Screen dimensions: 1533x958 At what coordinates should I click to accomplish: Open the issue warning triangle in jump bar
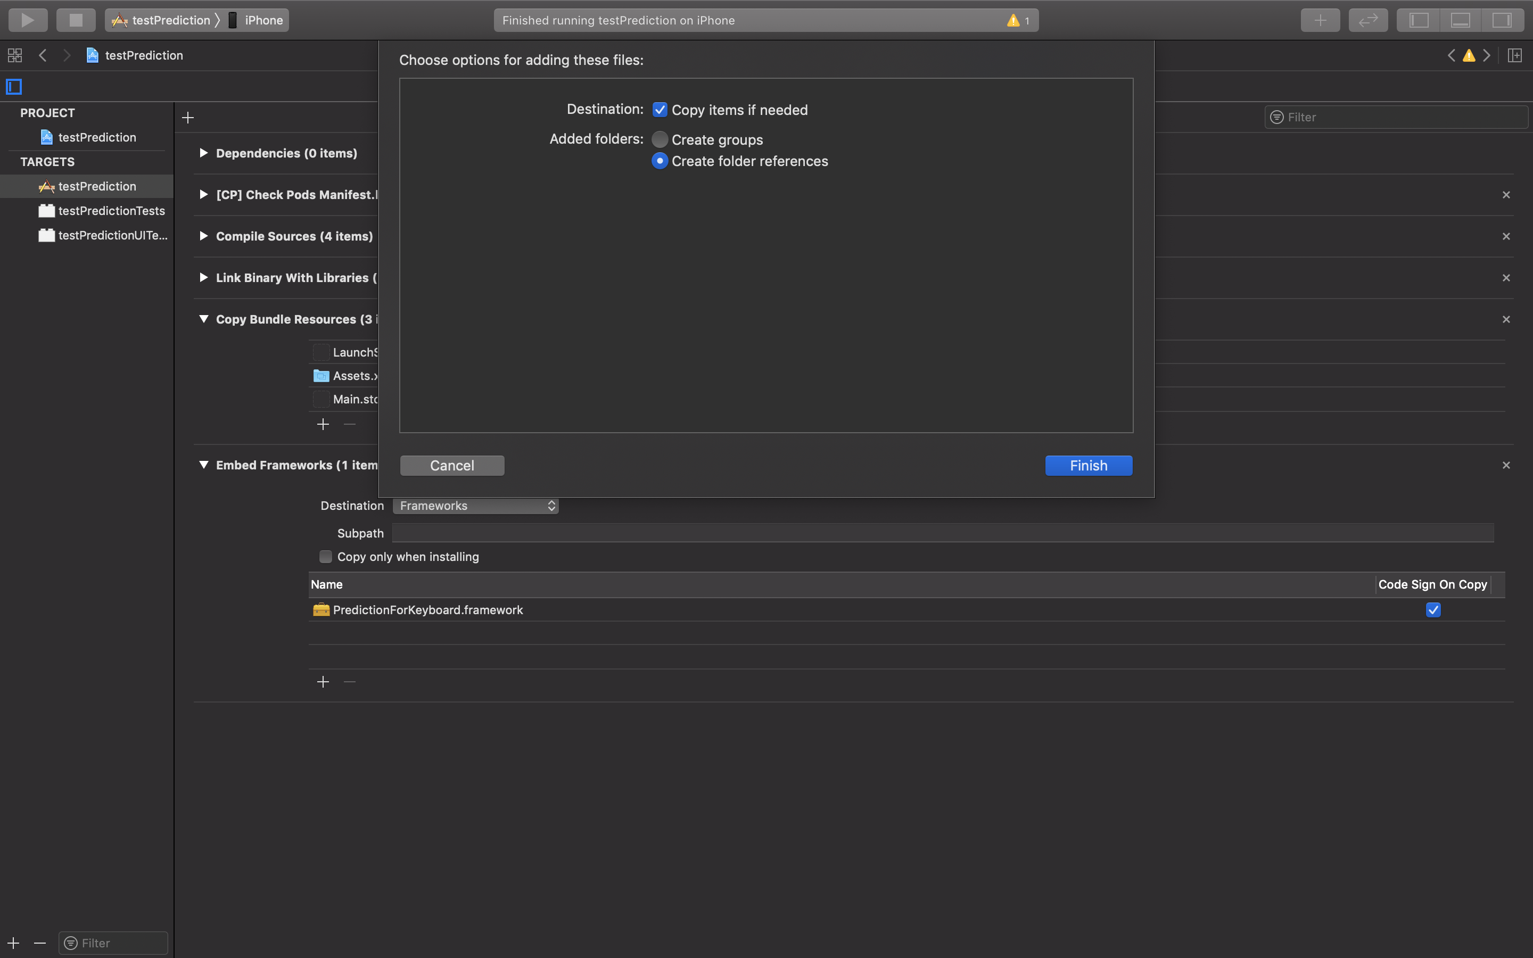click(x=1469, y=55)
